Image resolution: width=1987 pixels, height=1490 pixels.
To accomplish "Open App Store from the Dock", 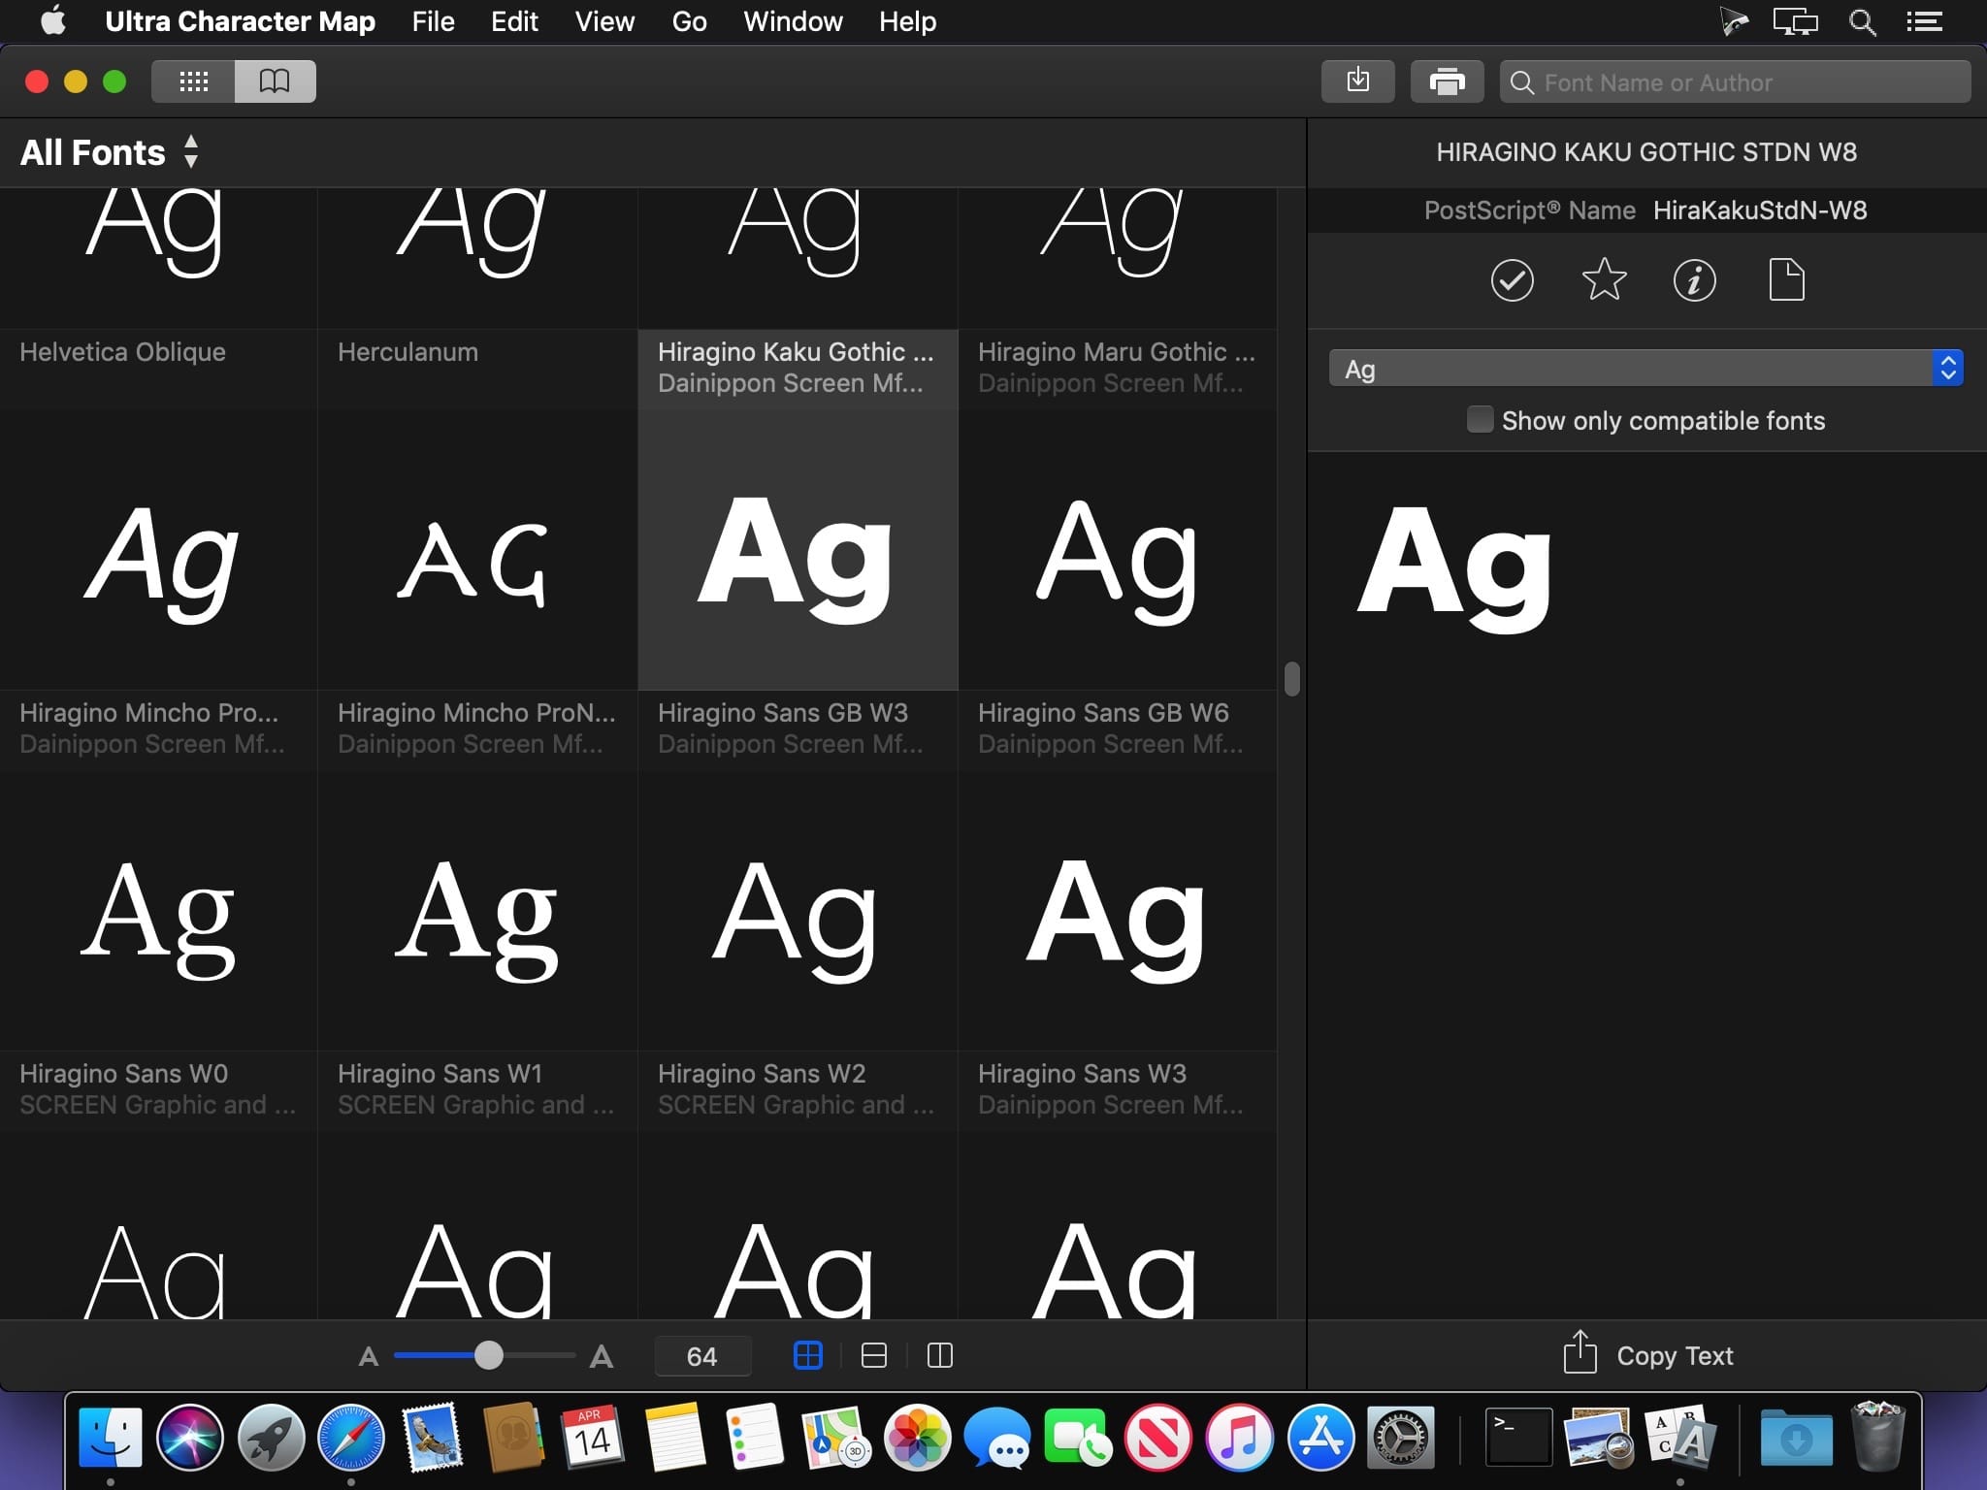I will pyautogui.click(x=1320, y=1437).
